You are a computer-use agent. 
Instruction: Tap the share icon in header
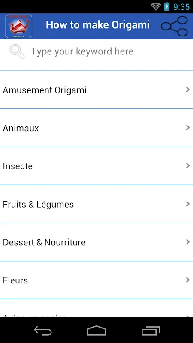point(174,26)
